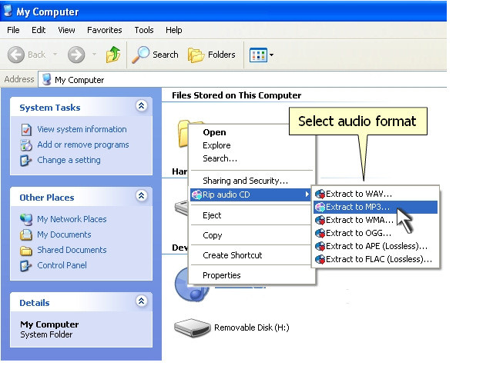The height and width of the screenshot is (369, 493).
Task: Choose Eject in the context menu
Action: point(252,215)
